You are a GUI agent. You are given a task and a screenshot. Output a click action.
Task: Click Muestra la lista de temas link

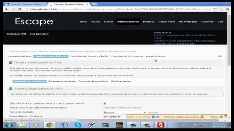(122, 108)
